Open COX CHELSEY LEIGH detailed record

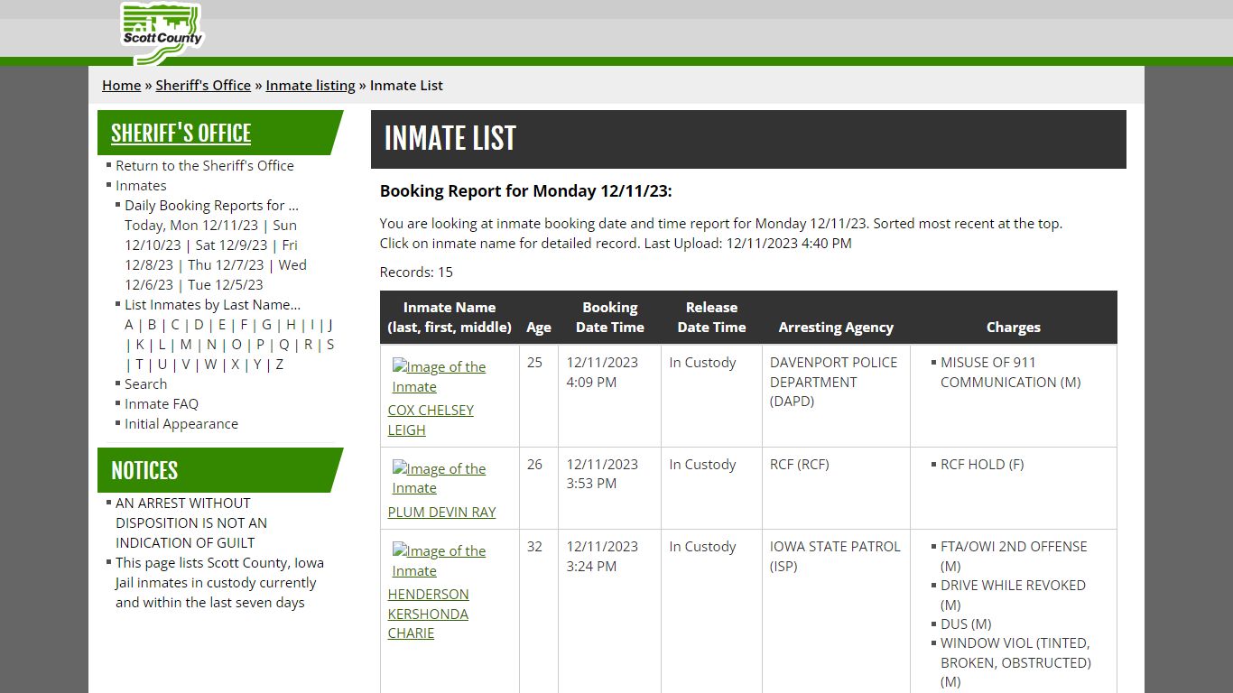pos(431,420)
